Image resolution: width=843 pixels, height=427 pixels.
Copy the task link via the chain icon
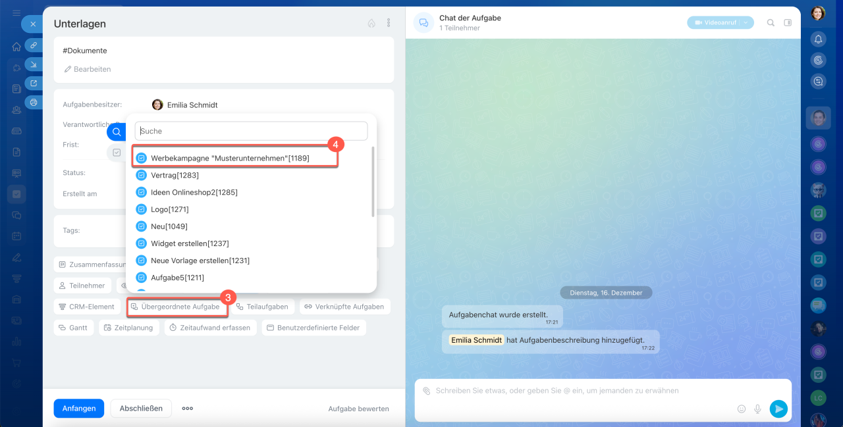coord(34,45)
